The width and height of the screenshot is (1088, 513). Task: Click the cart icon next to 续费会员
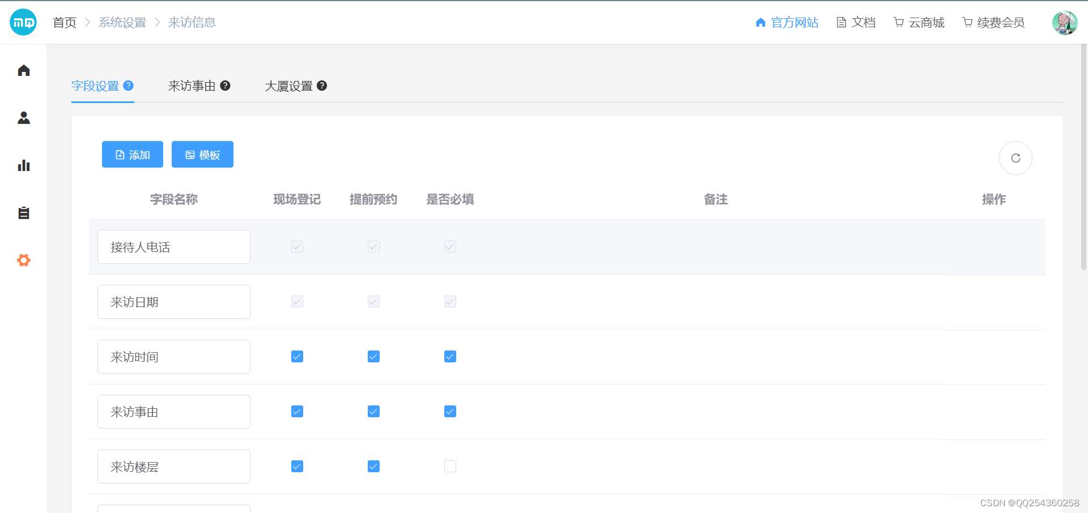point(967,22)
